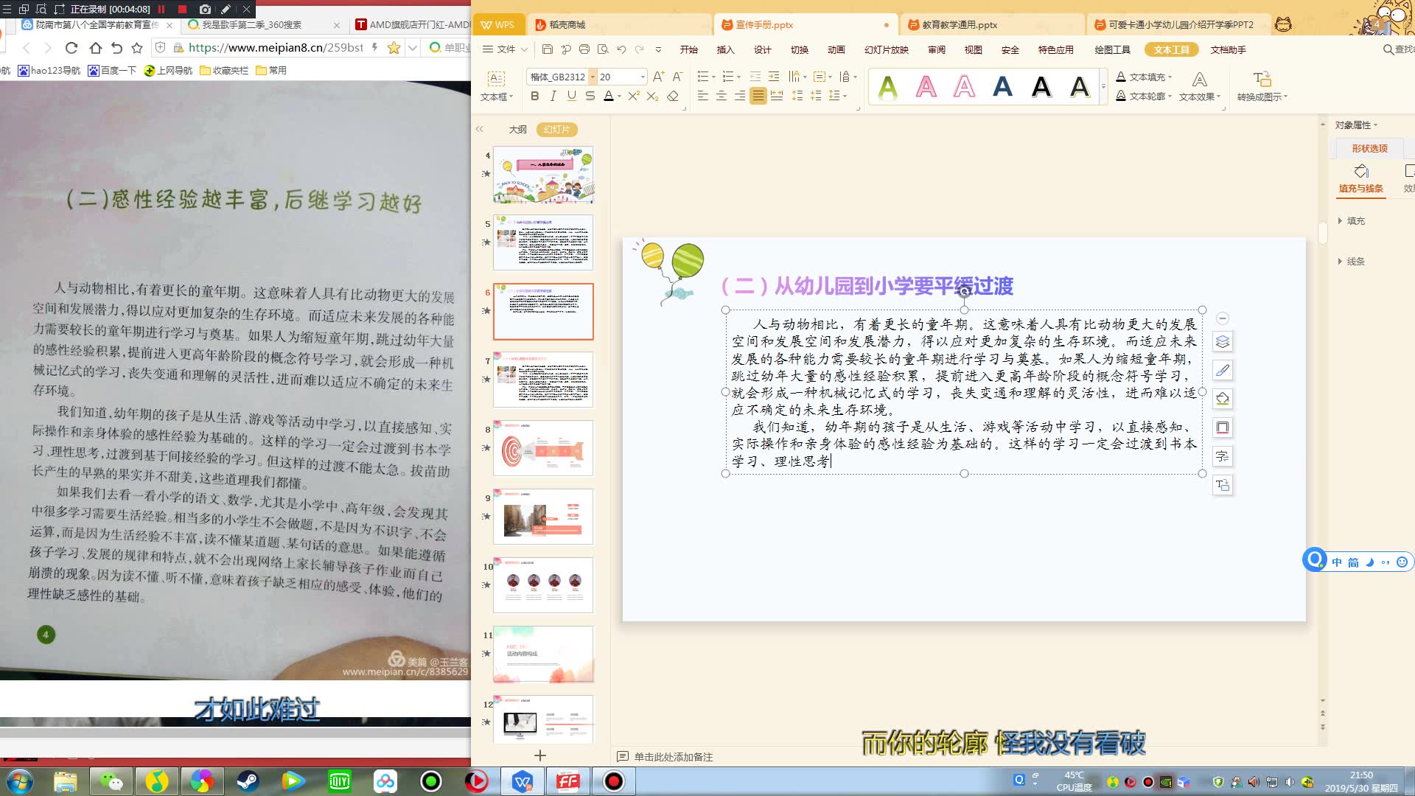The width and height of the screenshot is (1415, 796).
Task: Open the 百度一下 bookmark in browser
Action: tap(112, 70)
